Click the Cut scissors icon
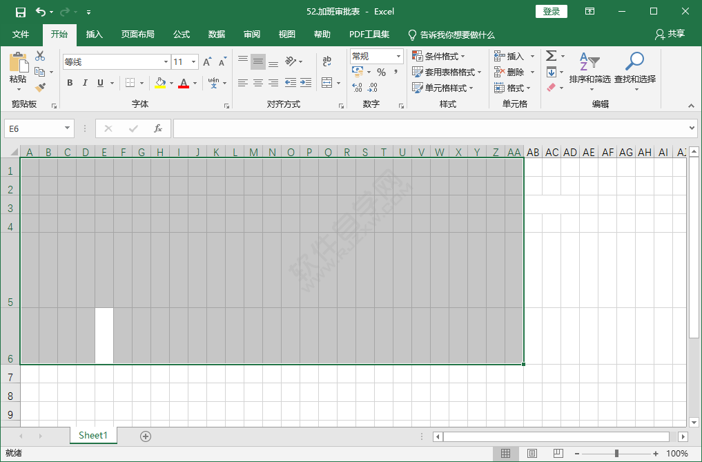702x462 pixels. 40,56
